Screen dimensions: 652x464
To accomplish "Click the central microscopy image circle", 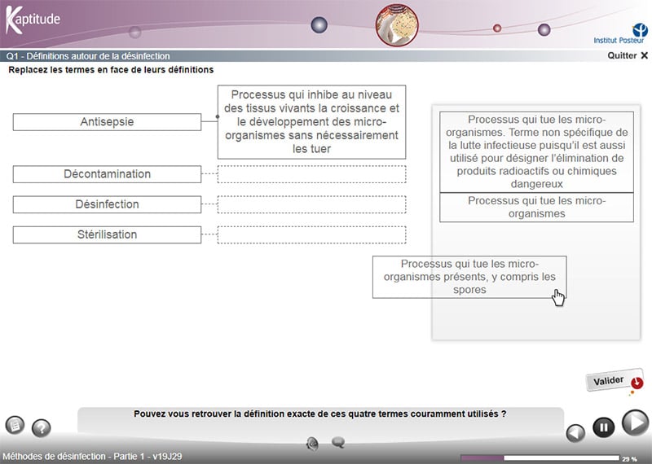I will point(396,24).
